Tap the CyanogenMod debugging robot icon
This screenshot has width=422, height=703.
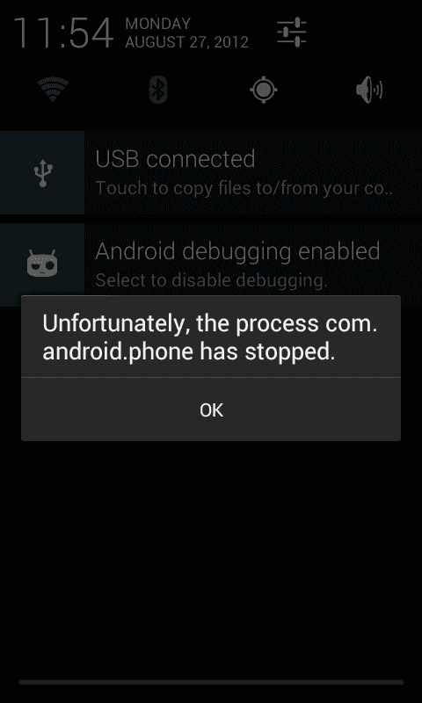pyautogui.click(x=42, y=264)
